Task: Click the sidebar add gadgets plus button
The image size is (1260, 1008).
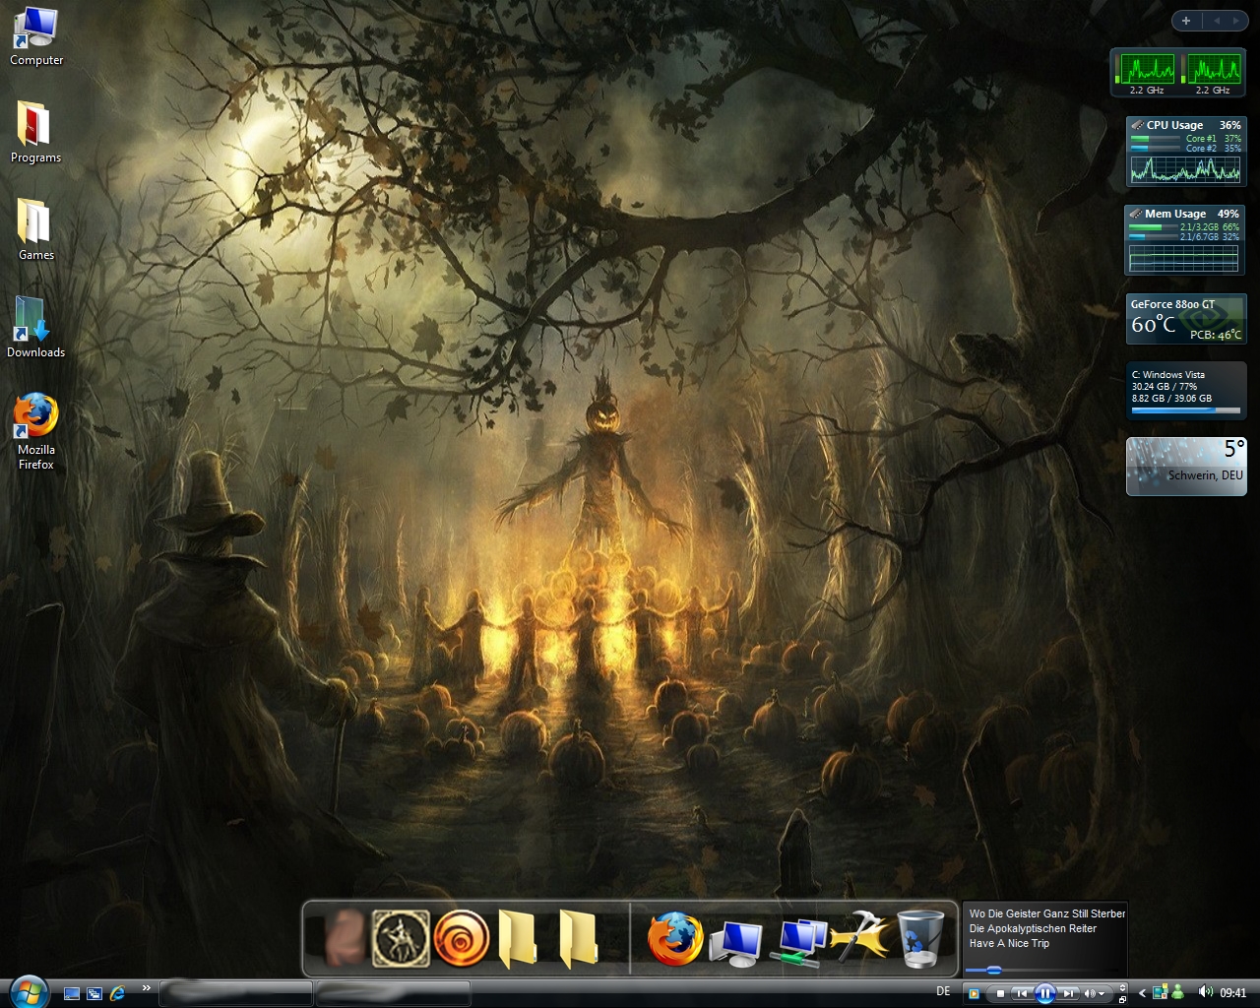Action: coord(1186,21)
